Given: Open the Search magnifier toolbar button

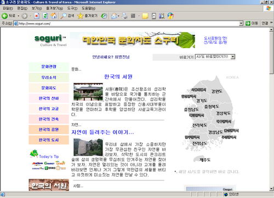Looking at the screenshot, I should point(67,16).
